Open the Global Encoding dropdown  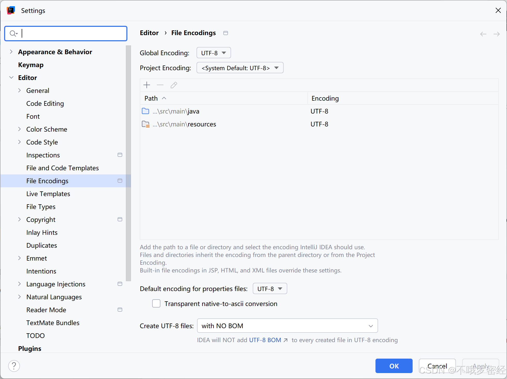[x=214, y=53]
